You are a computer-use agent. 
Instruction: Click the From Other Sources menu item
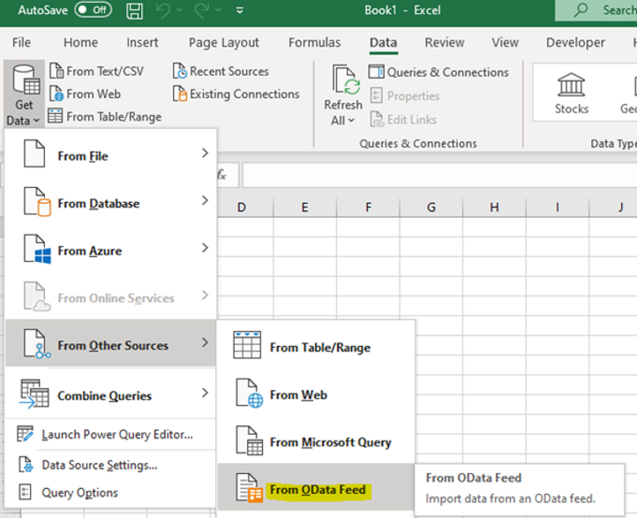point(110,343)
